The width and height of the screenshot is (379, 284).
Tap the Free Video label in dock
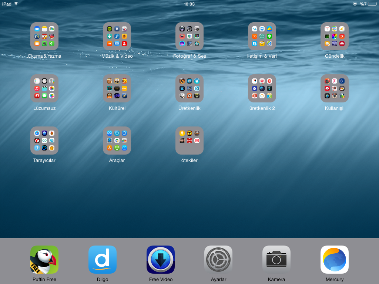161,280
